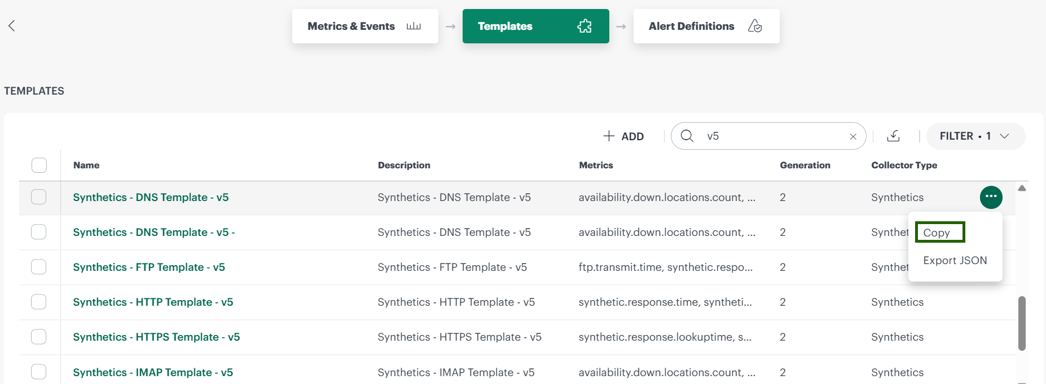
Task: Click the vertical scrollbar thumb
Action: [1022, 323]
